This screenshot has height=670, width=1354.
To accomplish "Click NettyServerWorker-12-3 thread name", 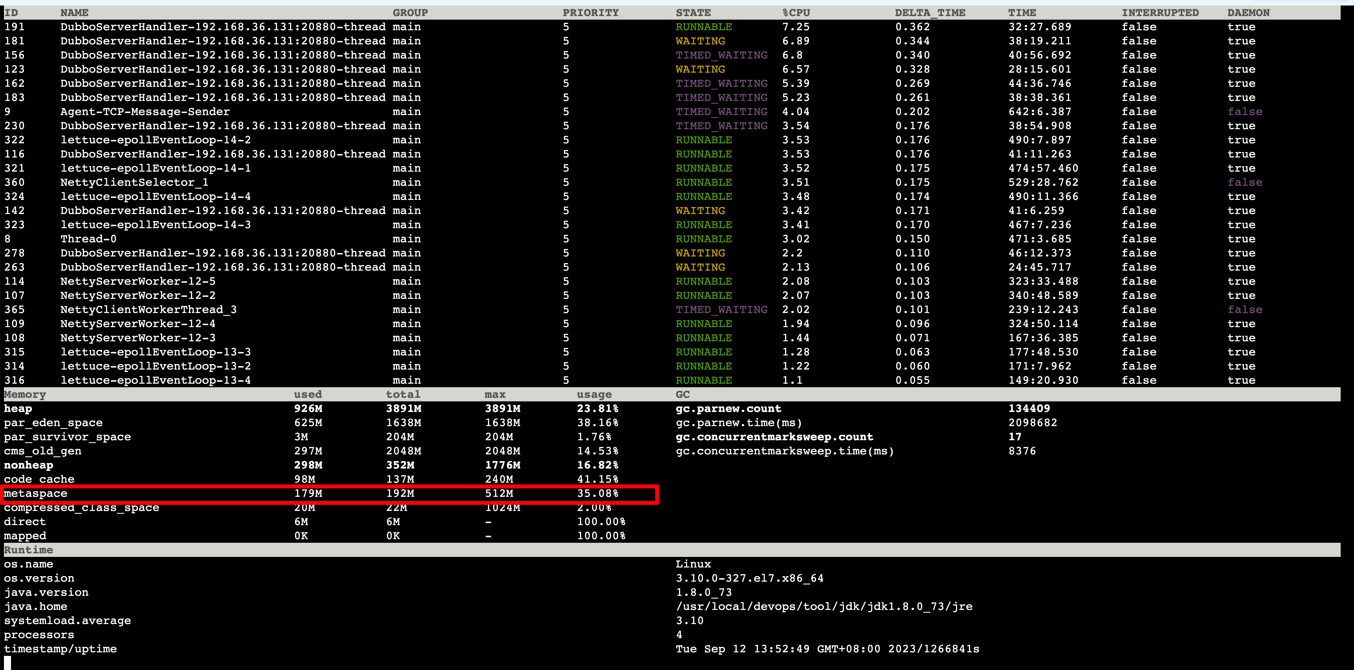I will [x=138, y=339].
